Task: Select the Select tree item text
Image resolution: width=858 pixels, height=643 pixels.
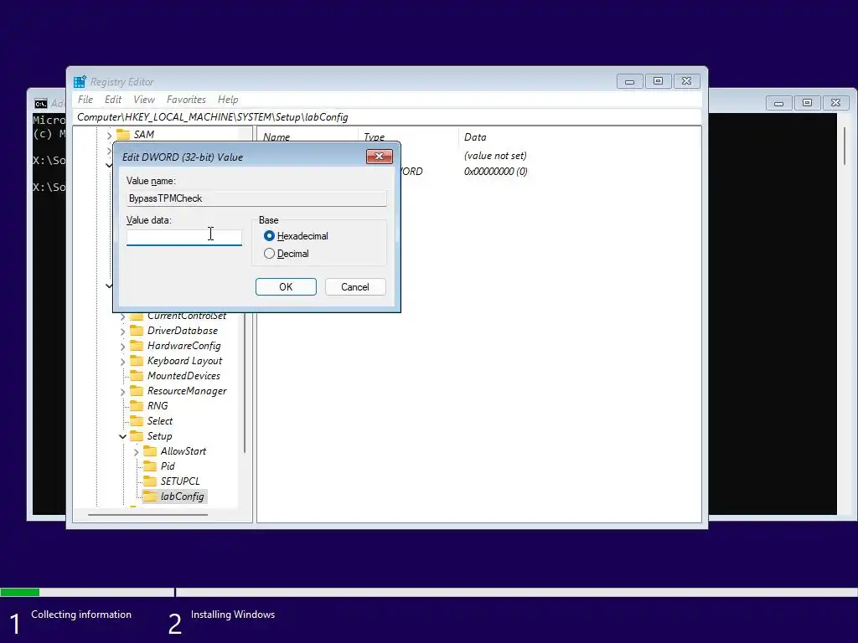Action: click(160, 421)
